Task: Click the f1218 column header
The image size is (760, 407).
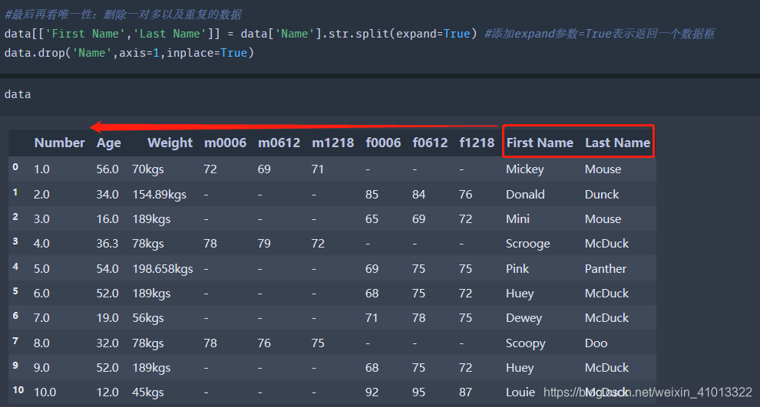Action: pyautogui.click(x=477, y=143)
